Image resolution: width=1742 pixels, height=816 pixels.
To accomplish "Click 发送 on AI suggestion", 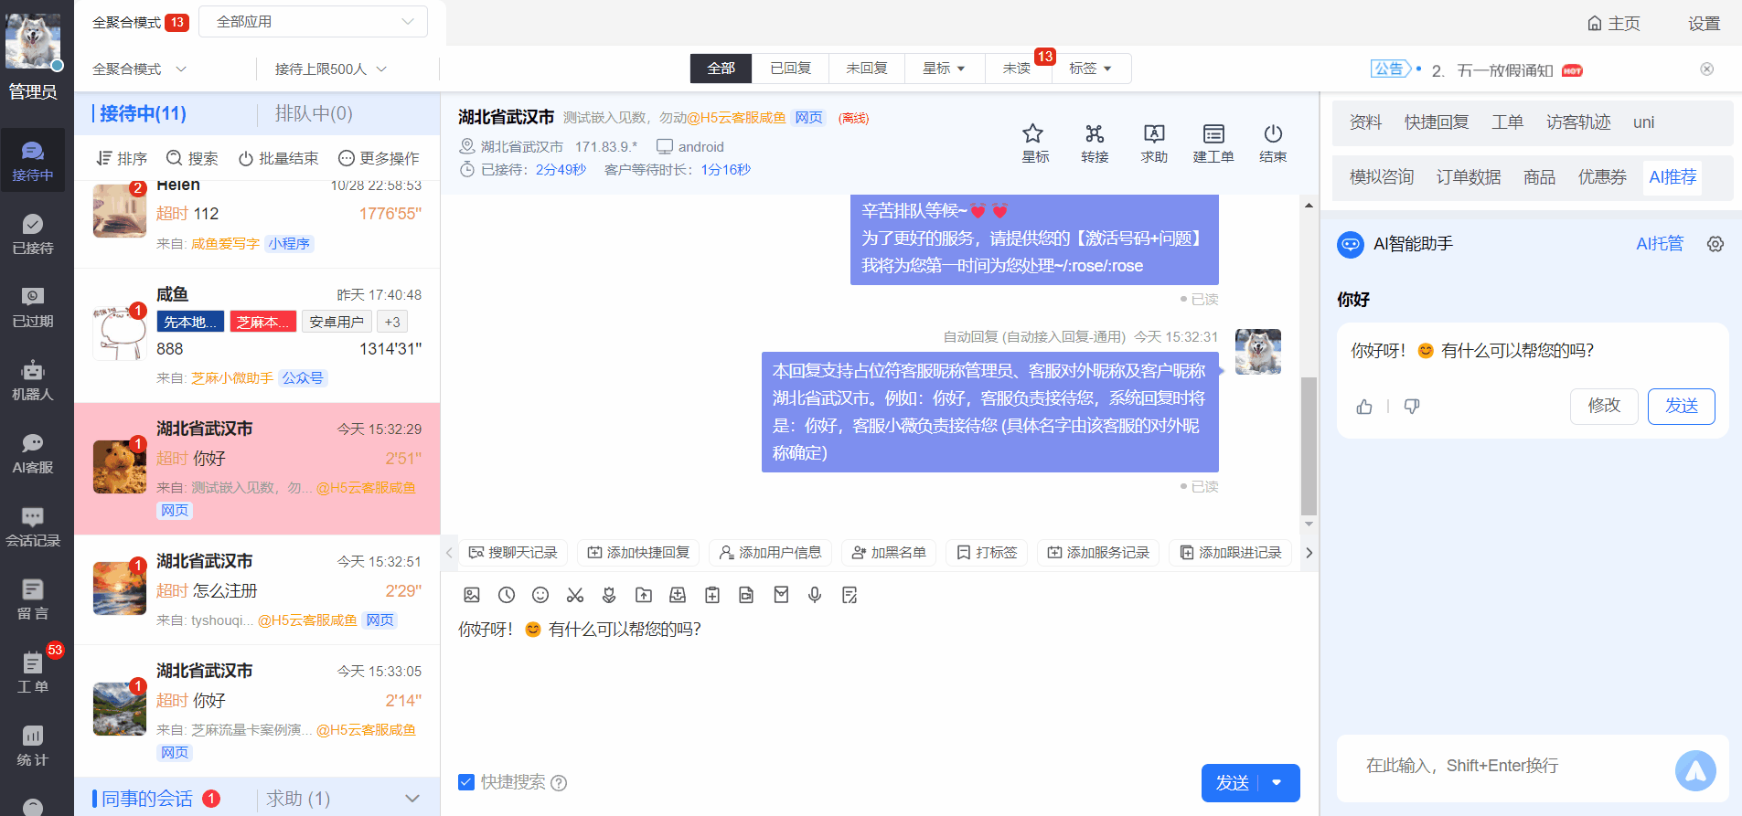I will [1681, 406].
